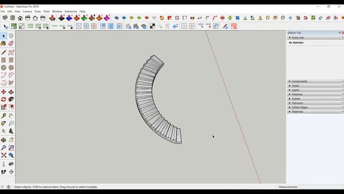Pick the 2 Point Arc tool
Image resolution: width=344 pixels, height=194 pixels.
11,75
